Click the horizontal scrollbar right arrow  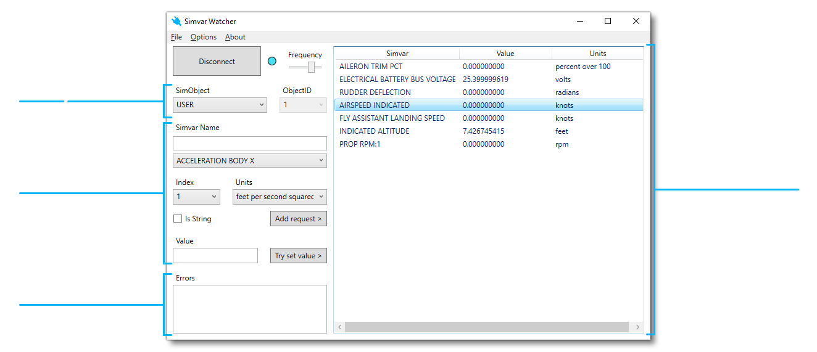[637, 327]
